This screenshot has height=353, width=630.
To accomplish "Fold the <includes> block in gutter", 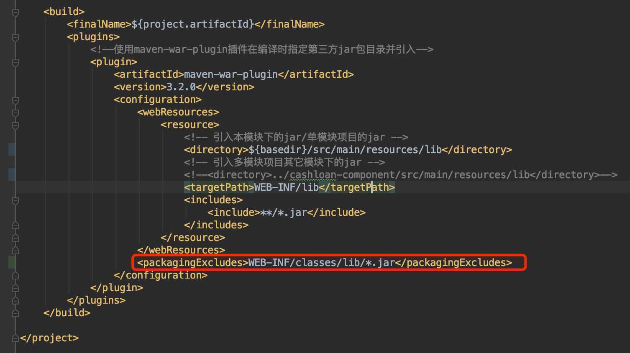I will click(15, 201).
